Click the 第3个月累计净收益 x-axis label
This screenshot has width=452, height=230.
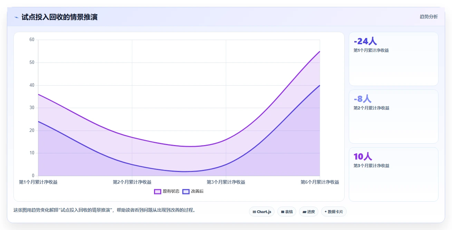coord(226,182)
